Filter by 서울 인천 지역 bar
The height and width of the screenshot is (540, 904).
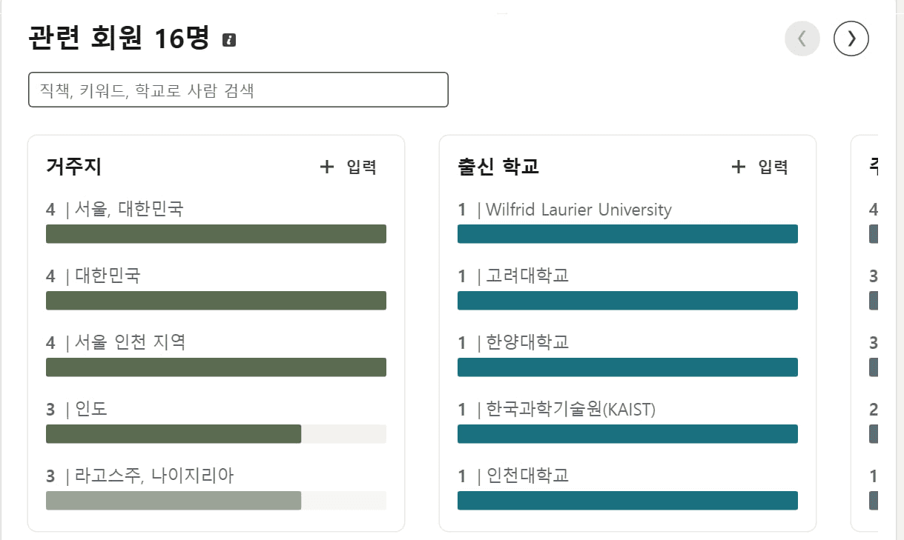216,367
